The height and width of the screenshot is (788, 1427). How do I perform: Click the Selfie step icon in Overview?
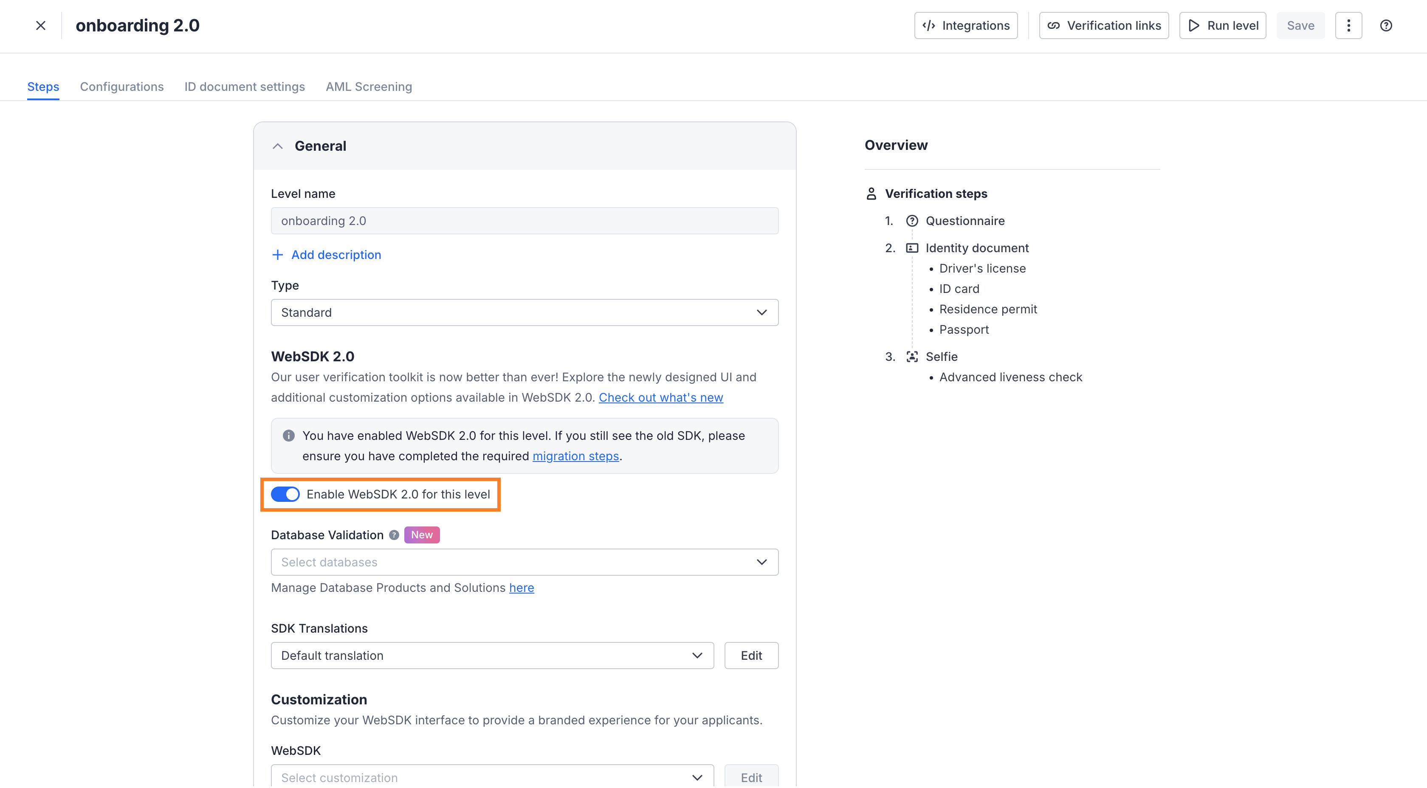pos(912,357)
